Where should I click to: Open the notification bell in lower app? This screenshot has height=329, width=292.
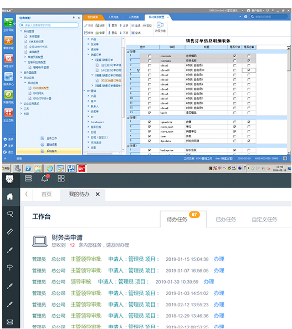45,178
